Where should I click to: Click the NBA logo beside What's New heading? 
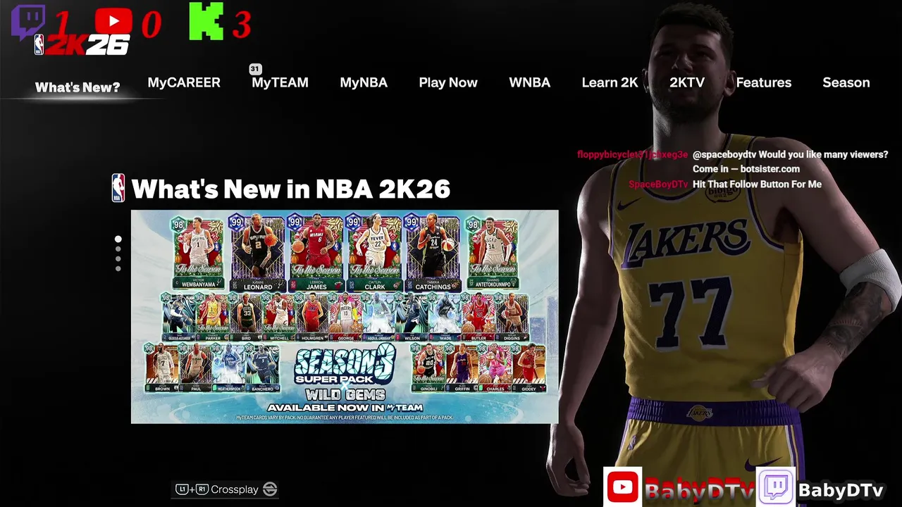[x=118, y=188]
